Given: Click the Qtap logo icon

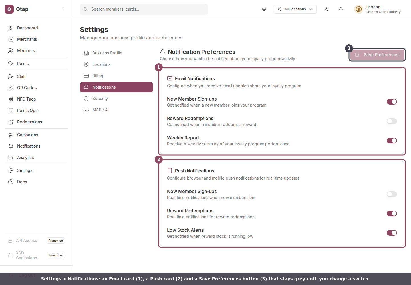Looking at the screenshot, I should point(9,9).
